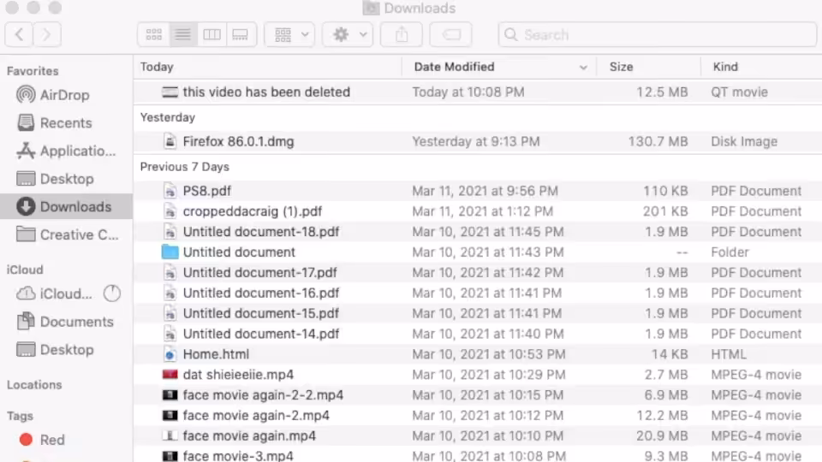Image resolution: width=822 pixels, height=462 pixels.
Task: Select Downloads in the sidebar
Action: coord(67,206)
